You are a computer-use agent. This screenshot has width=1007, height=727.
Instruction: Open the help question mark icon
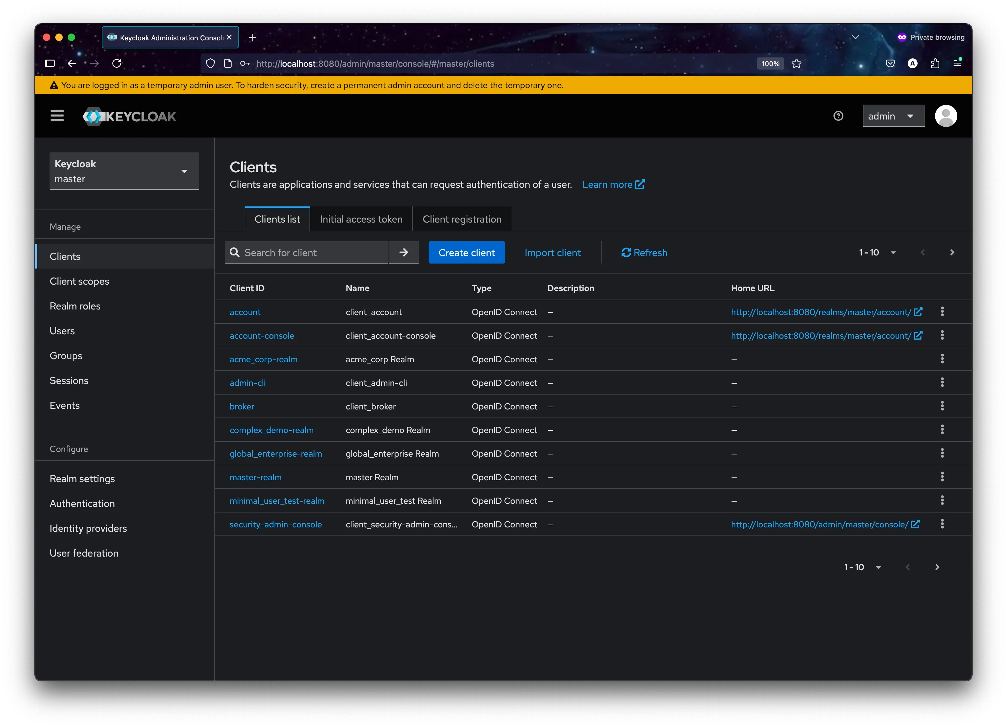coord(838,115)
